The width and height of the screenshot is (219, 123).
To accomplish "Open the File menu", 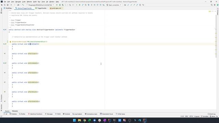I will tap(5, 2).
